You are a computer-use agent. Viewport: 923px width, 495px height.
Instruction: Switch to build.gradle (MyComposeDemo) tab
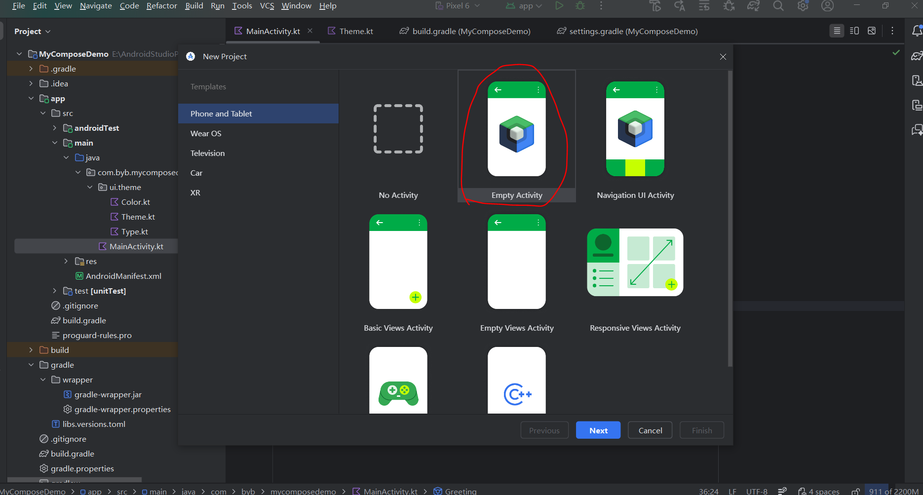click(x=465, y=31)
